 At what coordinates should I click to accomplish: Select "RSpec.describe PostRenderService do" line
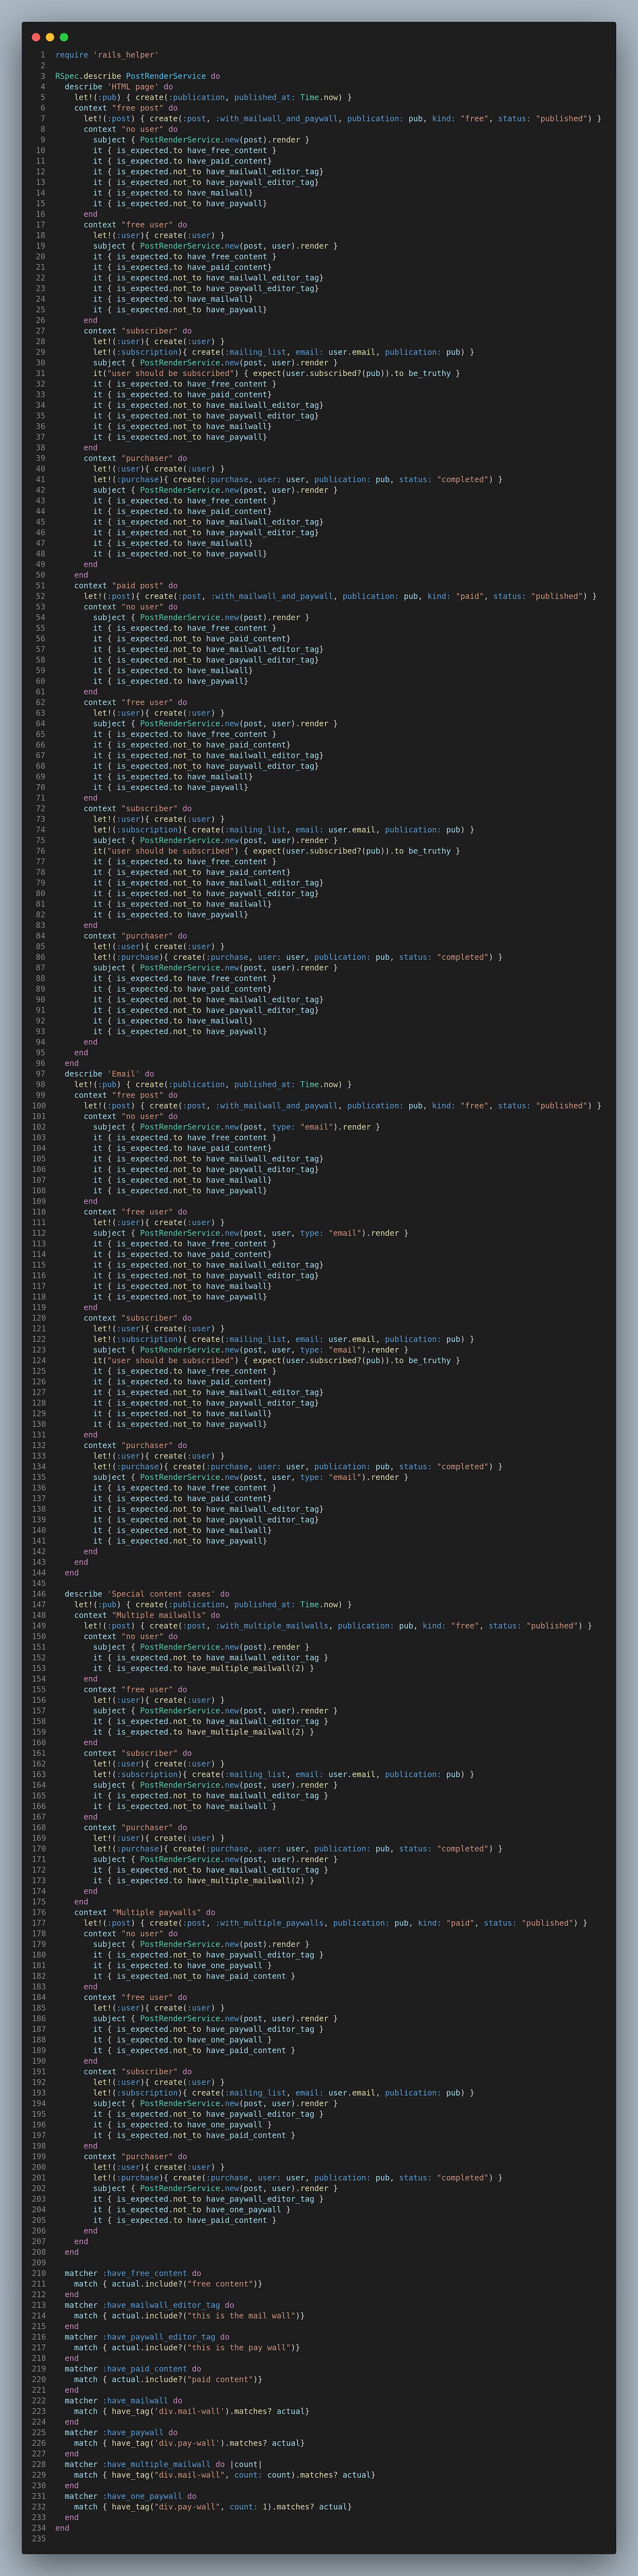(137, 76)
